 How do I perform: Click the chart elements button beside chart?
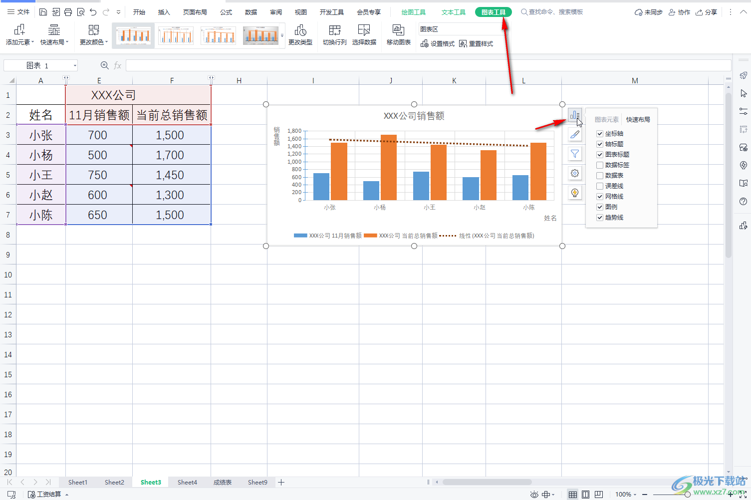[575, 115]
